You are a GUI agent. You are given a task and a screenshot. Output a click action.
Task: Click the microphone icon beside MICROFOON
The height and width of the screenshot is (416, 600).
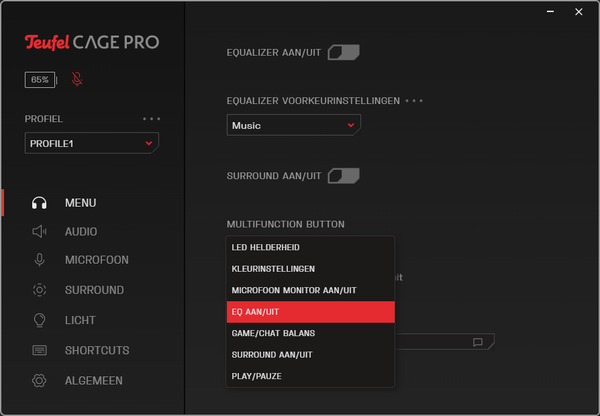(x=40, y=260)
